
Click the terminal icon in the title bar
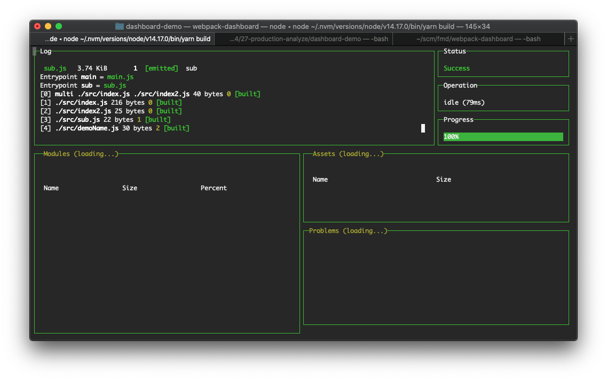pos(119,26)
